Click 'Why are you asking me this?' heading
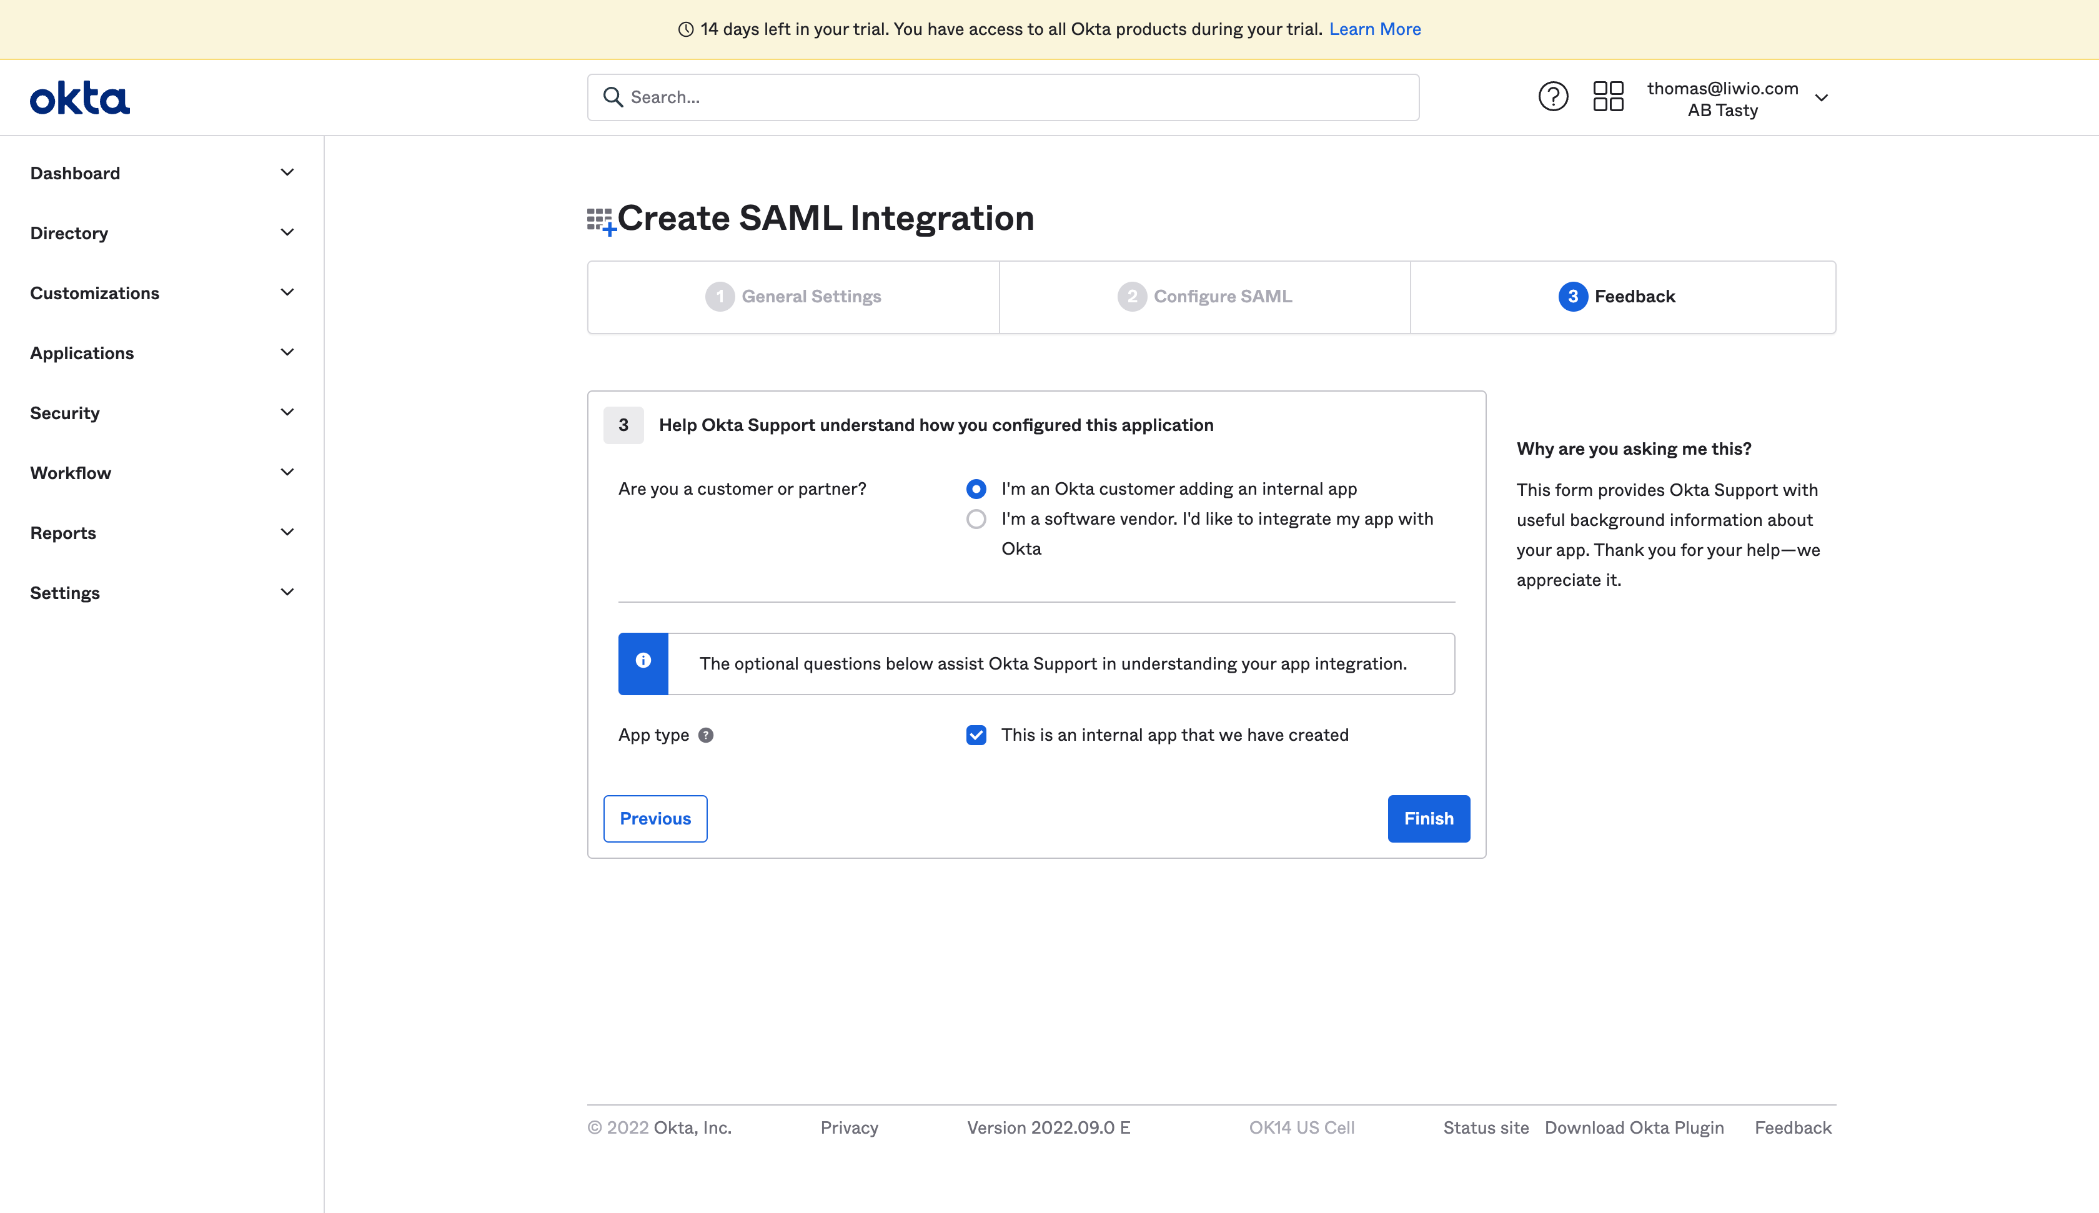The image size is (2099, 1213). click(x=1634, y=448)
